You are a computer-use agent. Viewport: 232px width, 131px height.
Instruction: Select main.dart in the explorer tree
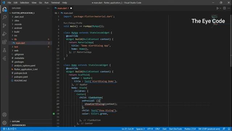click(x=20, y=43)
